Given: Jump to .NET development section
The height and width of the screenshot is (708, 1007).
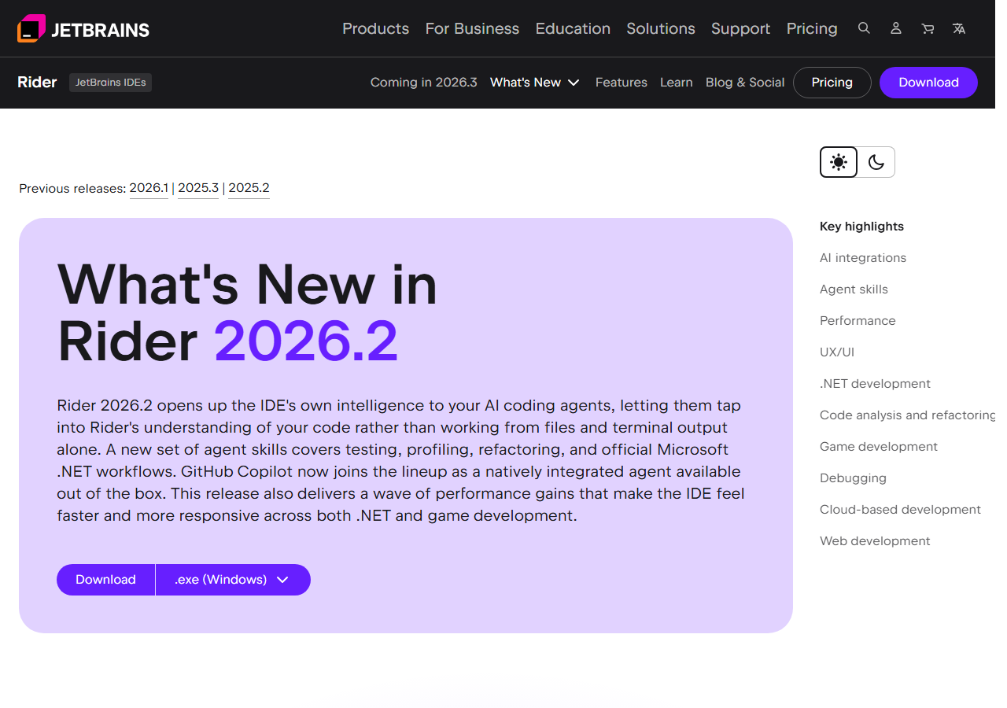Looking at the screenshot, I should [875, 384].
